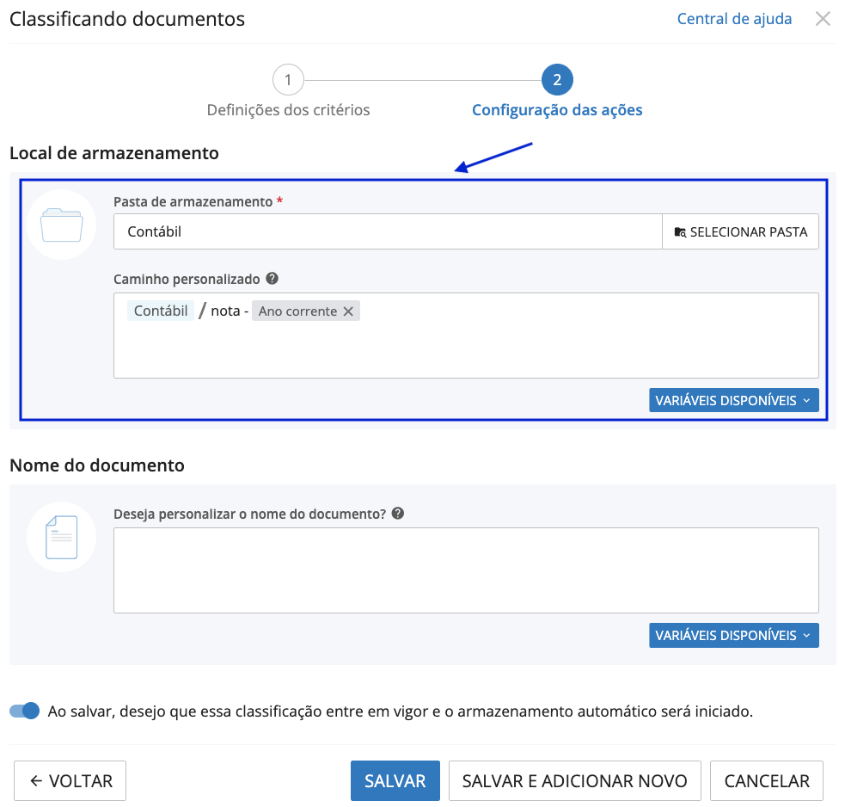Viewport: 845px width, 807px height.
Task: Open document name Variáveis Disponíveis dropdown
Action: (733, 635)
